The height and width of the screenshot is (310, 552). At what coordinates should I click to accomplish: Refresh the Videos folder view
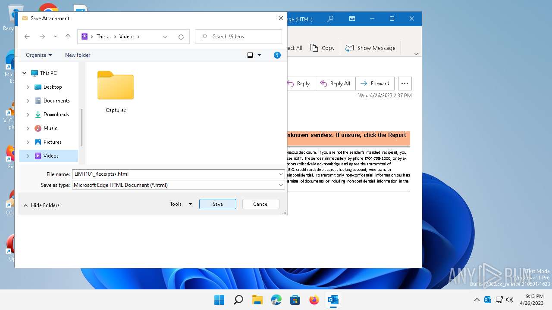[x=181, y=37]
